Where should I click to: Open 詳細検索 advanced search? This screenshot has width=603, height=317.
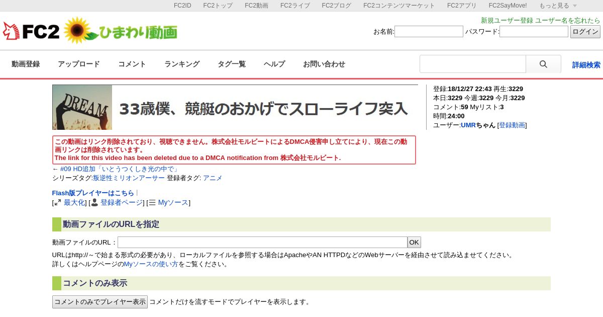pos(586,65)
